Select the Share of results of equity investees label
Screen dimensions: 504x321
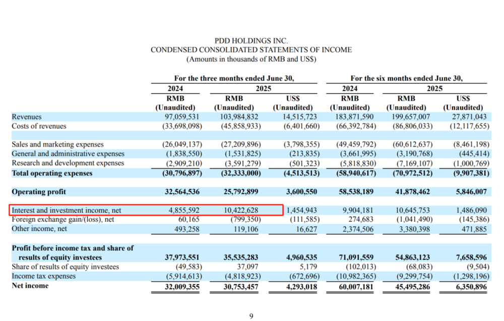(x=65, y=267)
